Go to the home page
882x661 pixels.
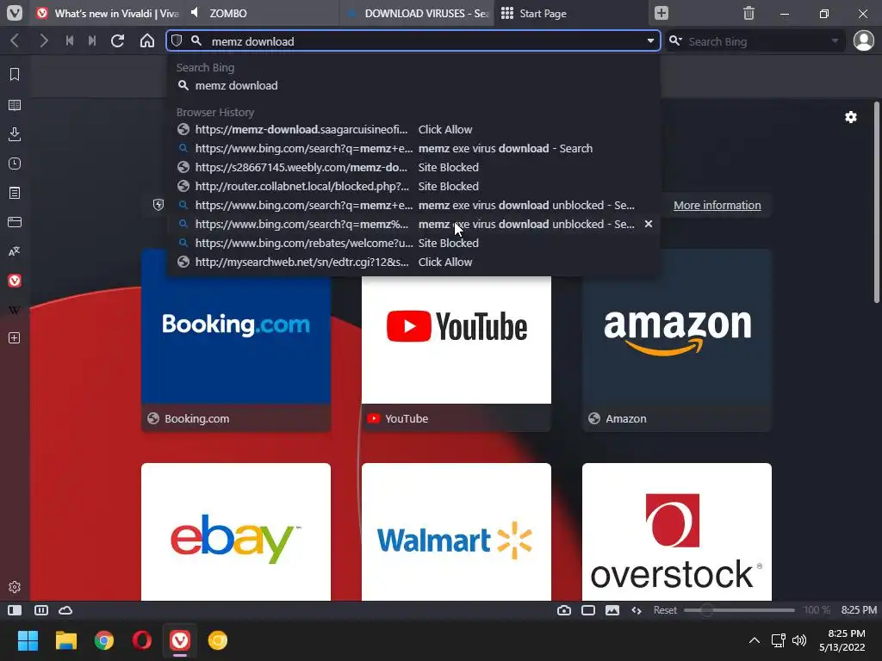point(146,41)
